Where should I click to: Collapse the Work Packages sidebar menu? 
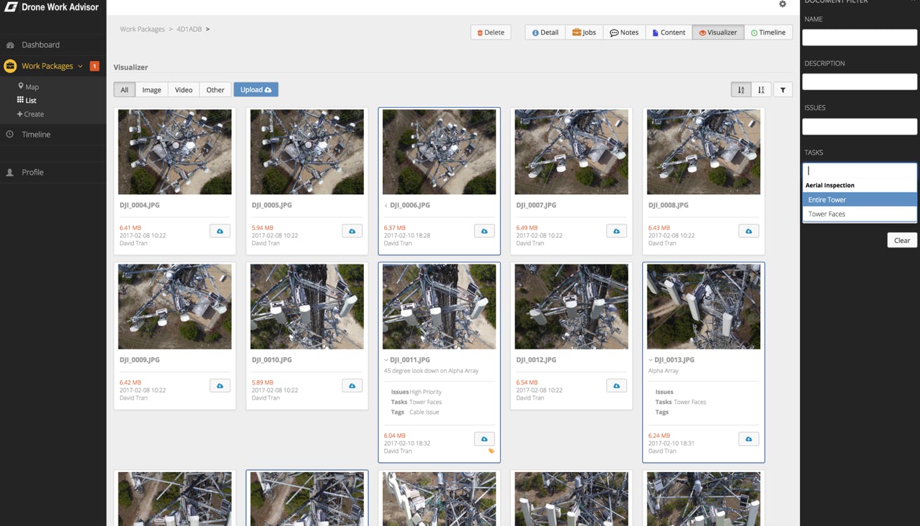coord(80,66)
